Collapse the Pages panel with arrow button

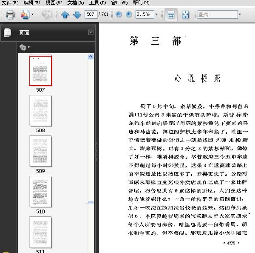click(91, 32)
